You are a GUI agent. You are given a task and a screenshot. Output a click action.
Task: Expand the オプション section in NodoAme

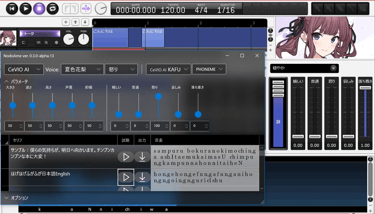click(16, 198)
